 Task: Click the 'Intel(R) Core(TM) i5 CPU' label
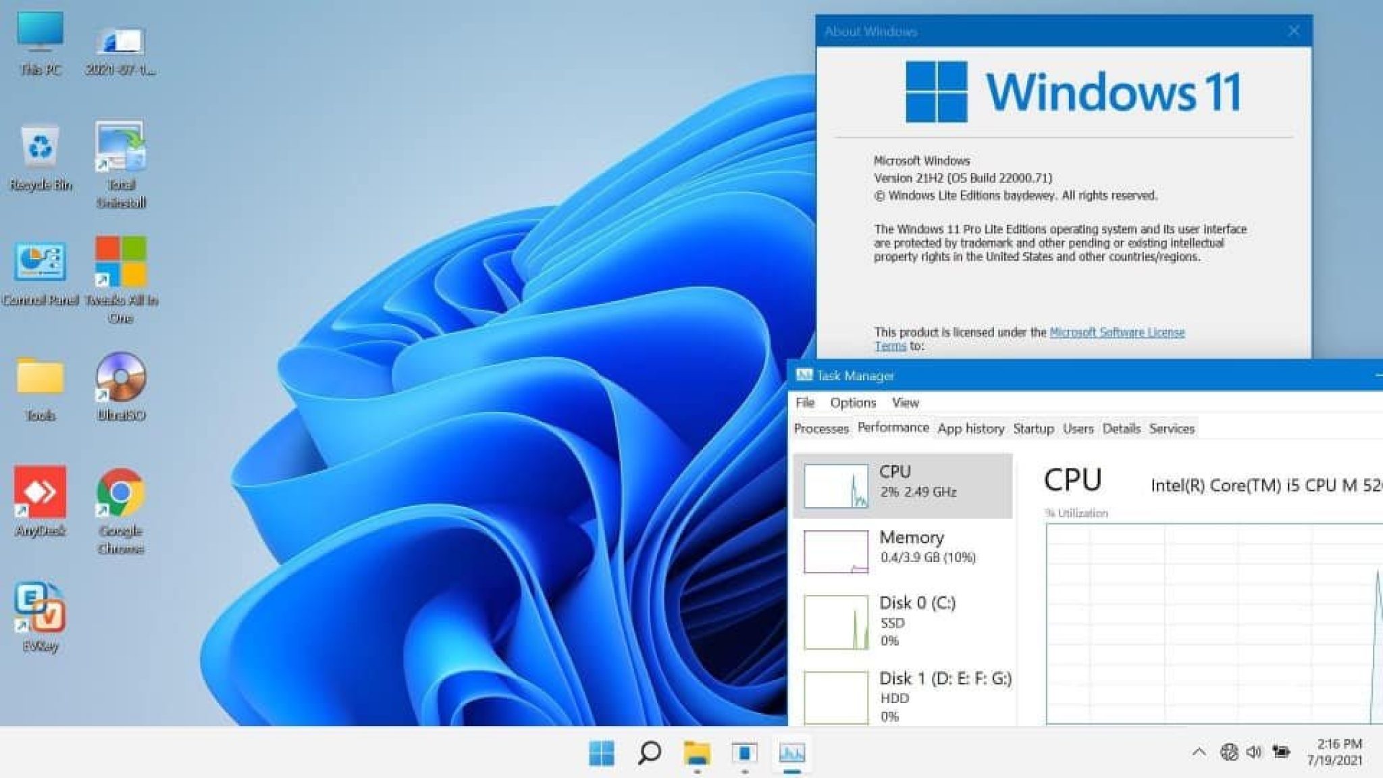pos(1267,485)
